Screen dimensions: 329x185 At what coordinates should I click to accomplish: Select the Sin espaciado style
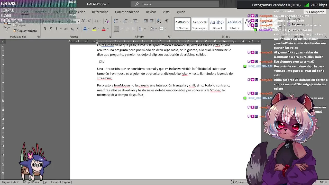(200, 24)
